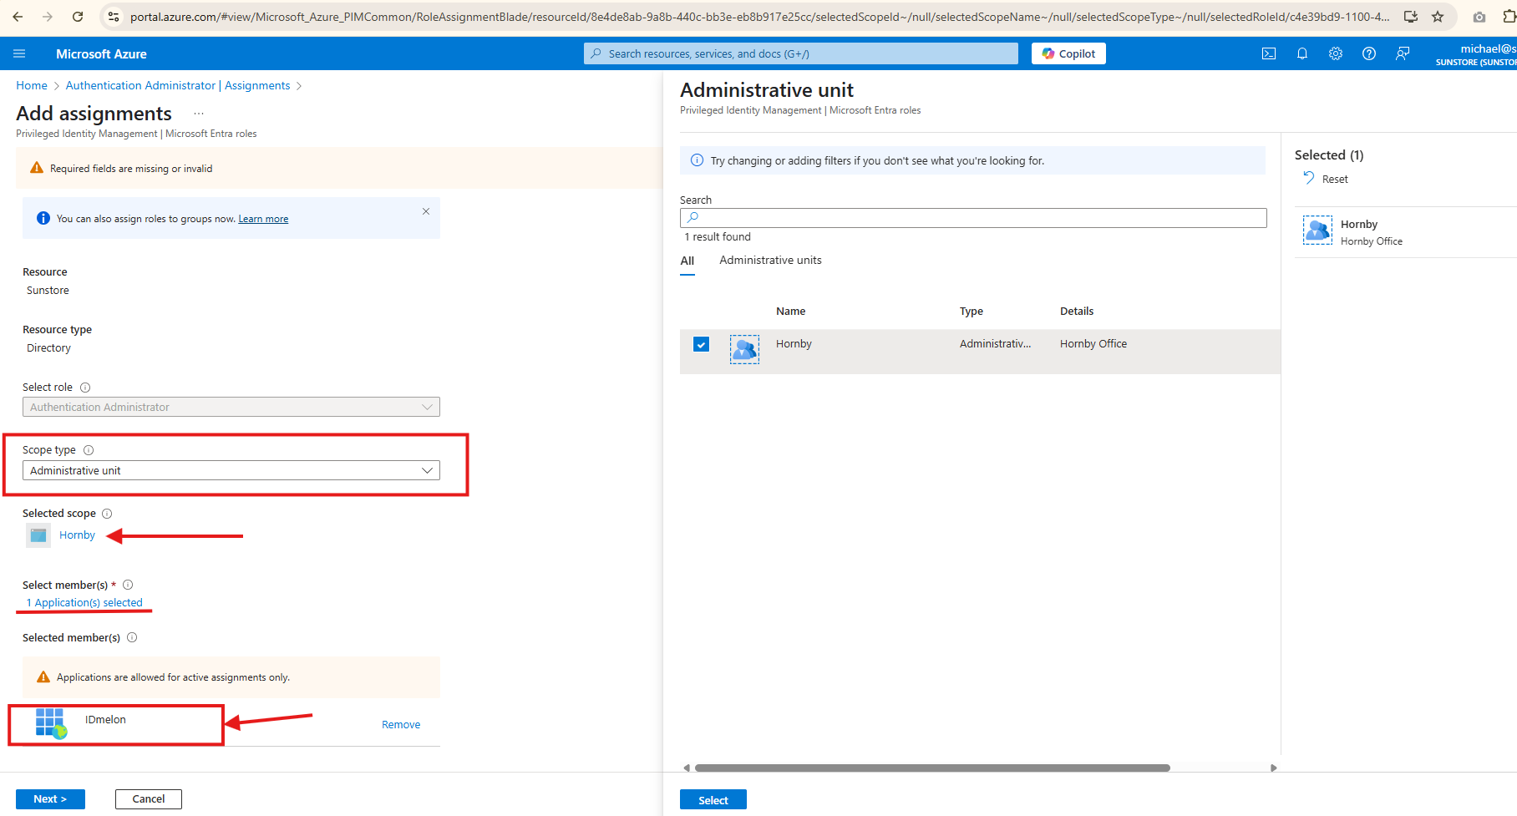The image size is (1517, 816).
Task: Bookmark this page with the star icon
Action: tap(1438, 17)
